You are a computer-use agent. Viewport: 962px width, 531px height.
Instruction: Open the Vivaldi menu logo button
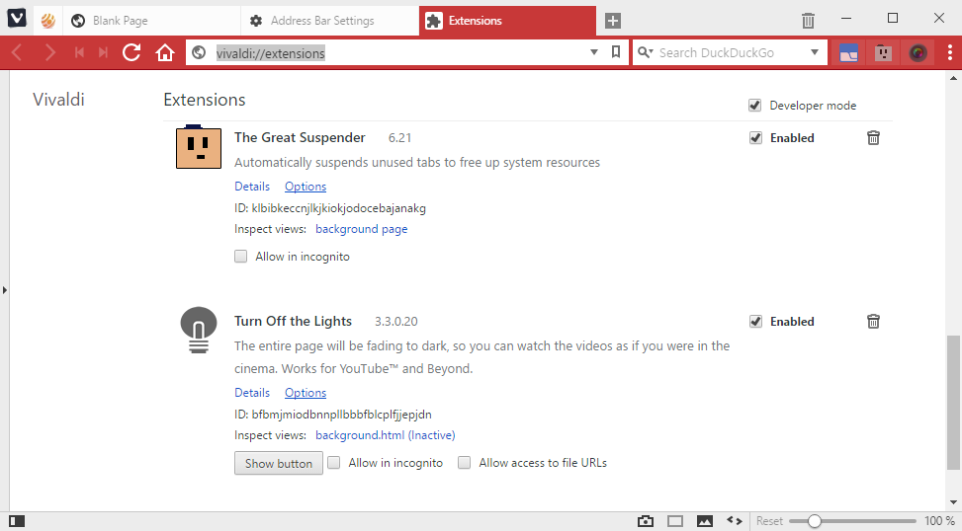(17, 19)
